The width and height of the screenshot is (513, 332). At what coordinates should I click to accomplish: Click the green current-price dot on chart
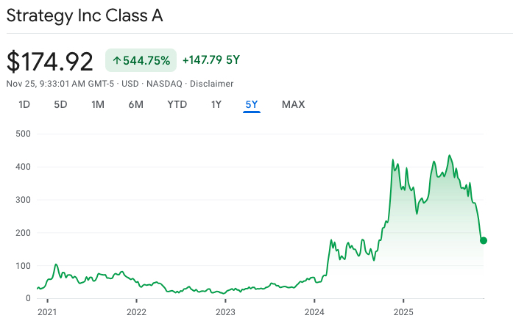click(484, 240)
